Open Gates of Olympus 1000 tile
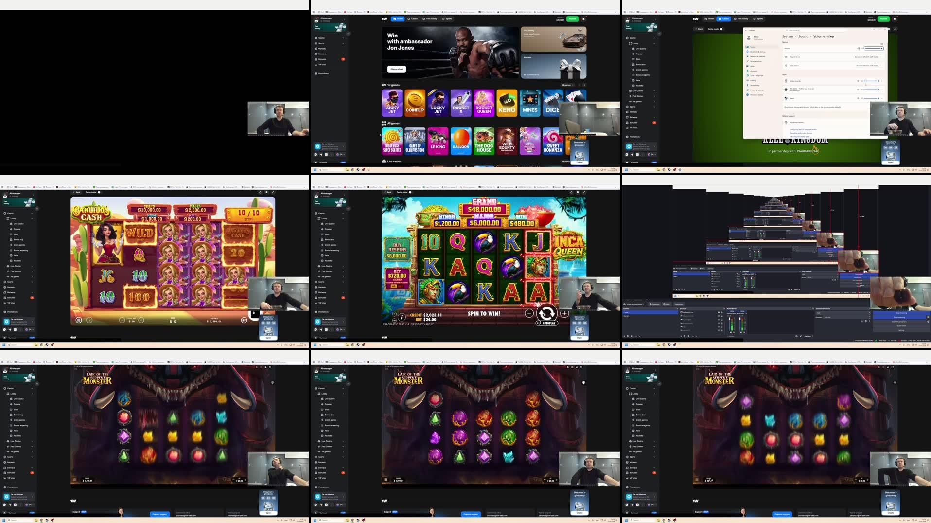Screen dimensions: 931x523 click(415, 141)
